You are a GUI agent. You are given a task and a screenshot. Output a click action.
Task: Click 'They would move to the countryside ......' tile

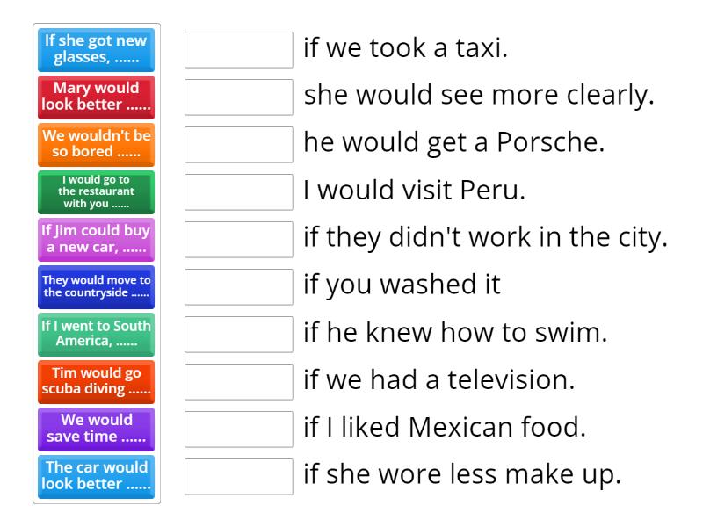point(96,287)
